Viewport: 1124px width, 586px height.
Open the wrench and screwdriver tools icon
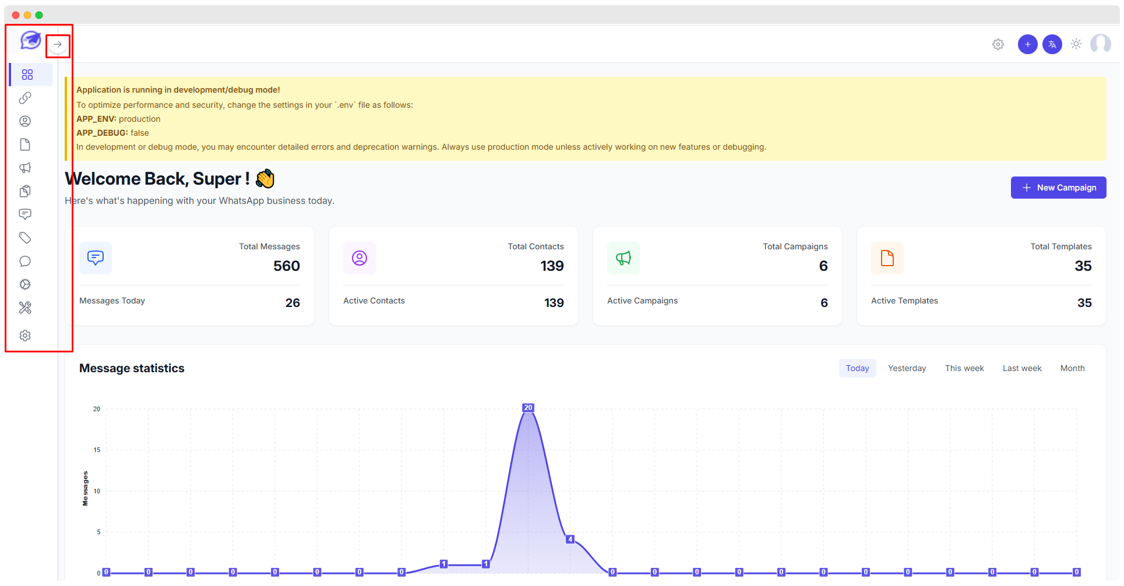point(25,308)
